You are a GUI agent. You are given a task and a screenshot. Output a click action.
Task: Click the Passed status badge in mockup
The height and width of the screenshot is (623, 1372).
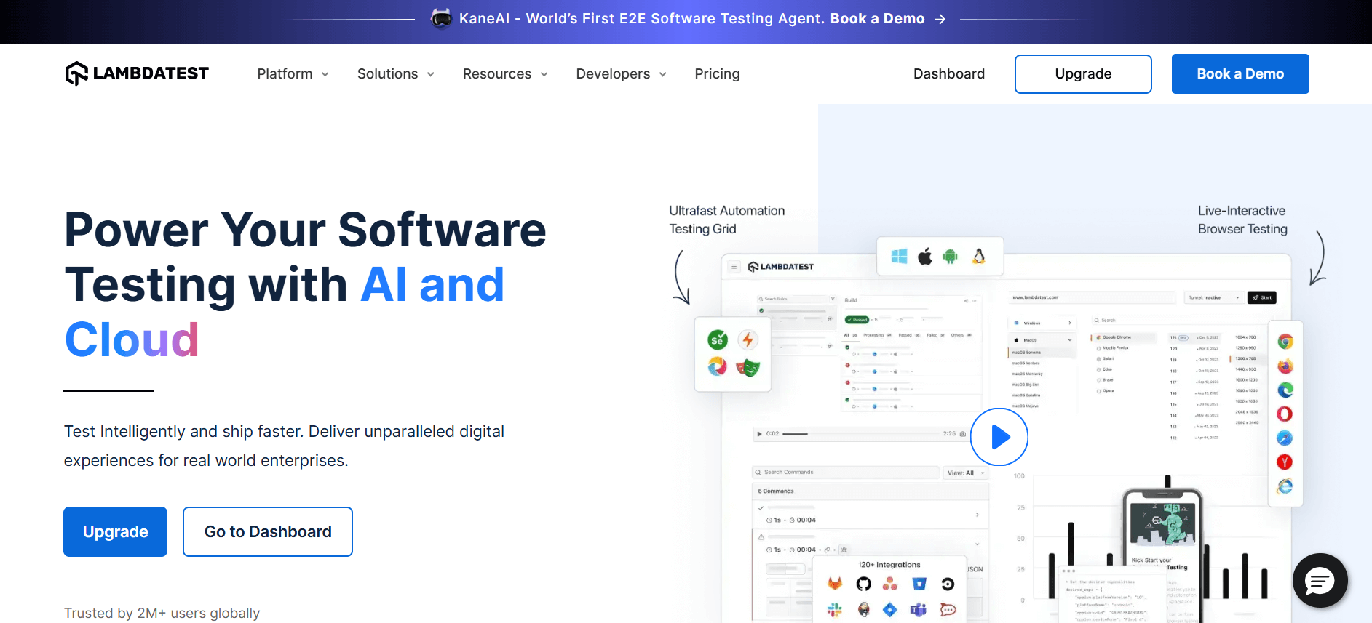pos(857,320)
